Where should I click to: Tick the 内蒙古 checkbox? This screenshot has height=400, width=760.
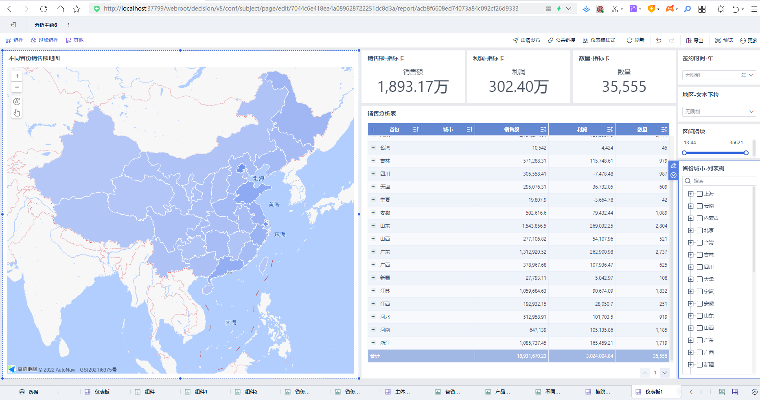coord(700,218)
